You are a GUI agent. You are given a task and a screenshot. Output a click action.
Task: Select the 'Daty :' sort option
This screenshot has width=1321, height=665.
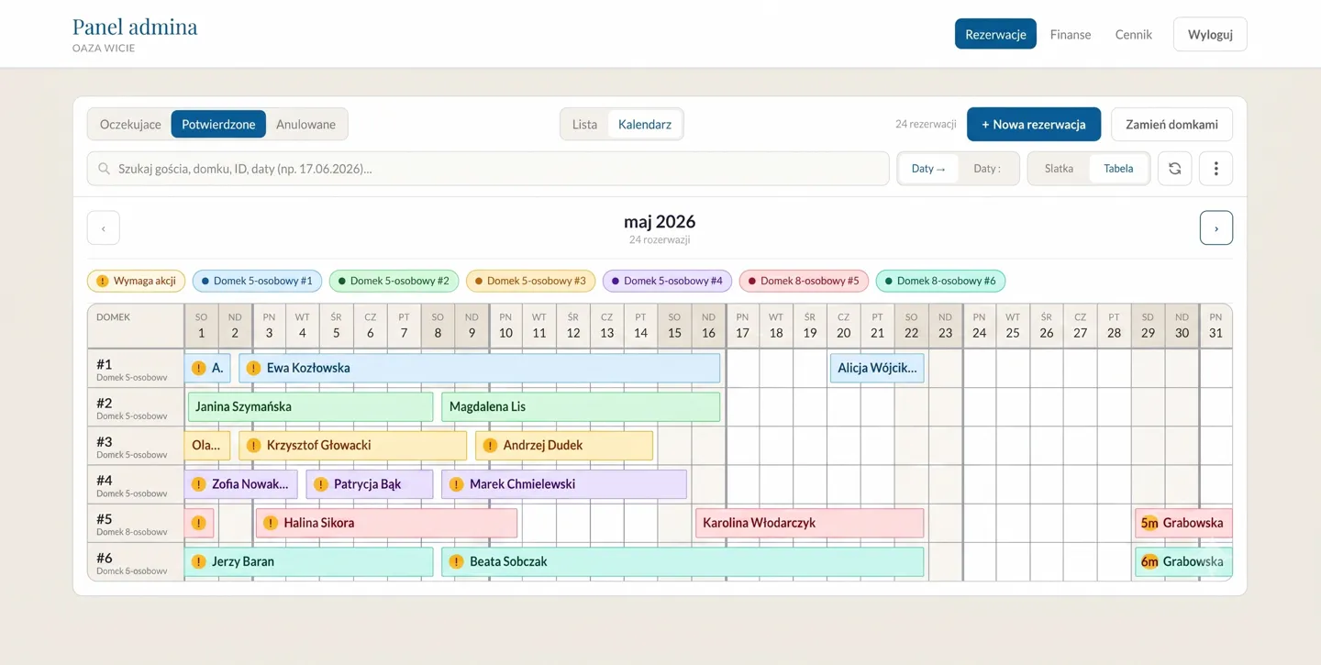coord(987,169)
